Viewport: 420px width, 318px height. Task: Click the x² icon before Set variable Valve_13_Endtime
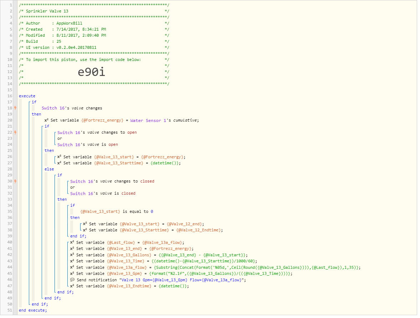[72, 286]
